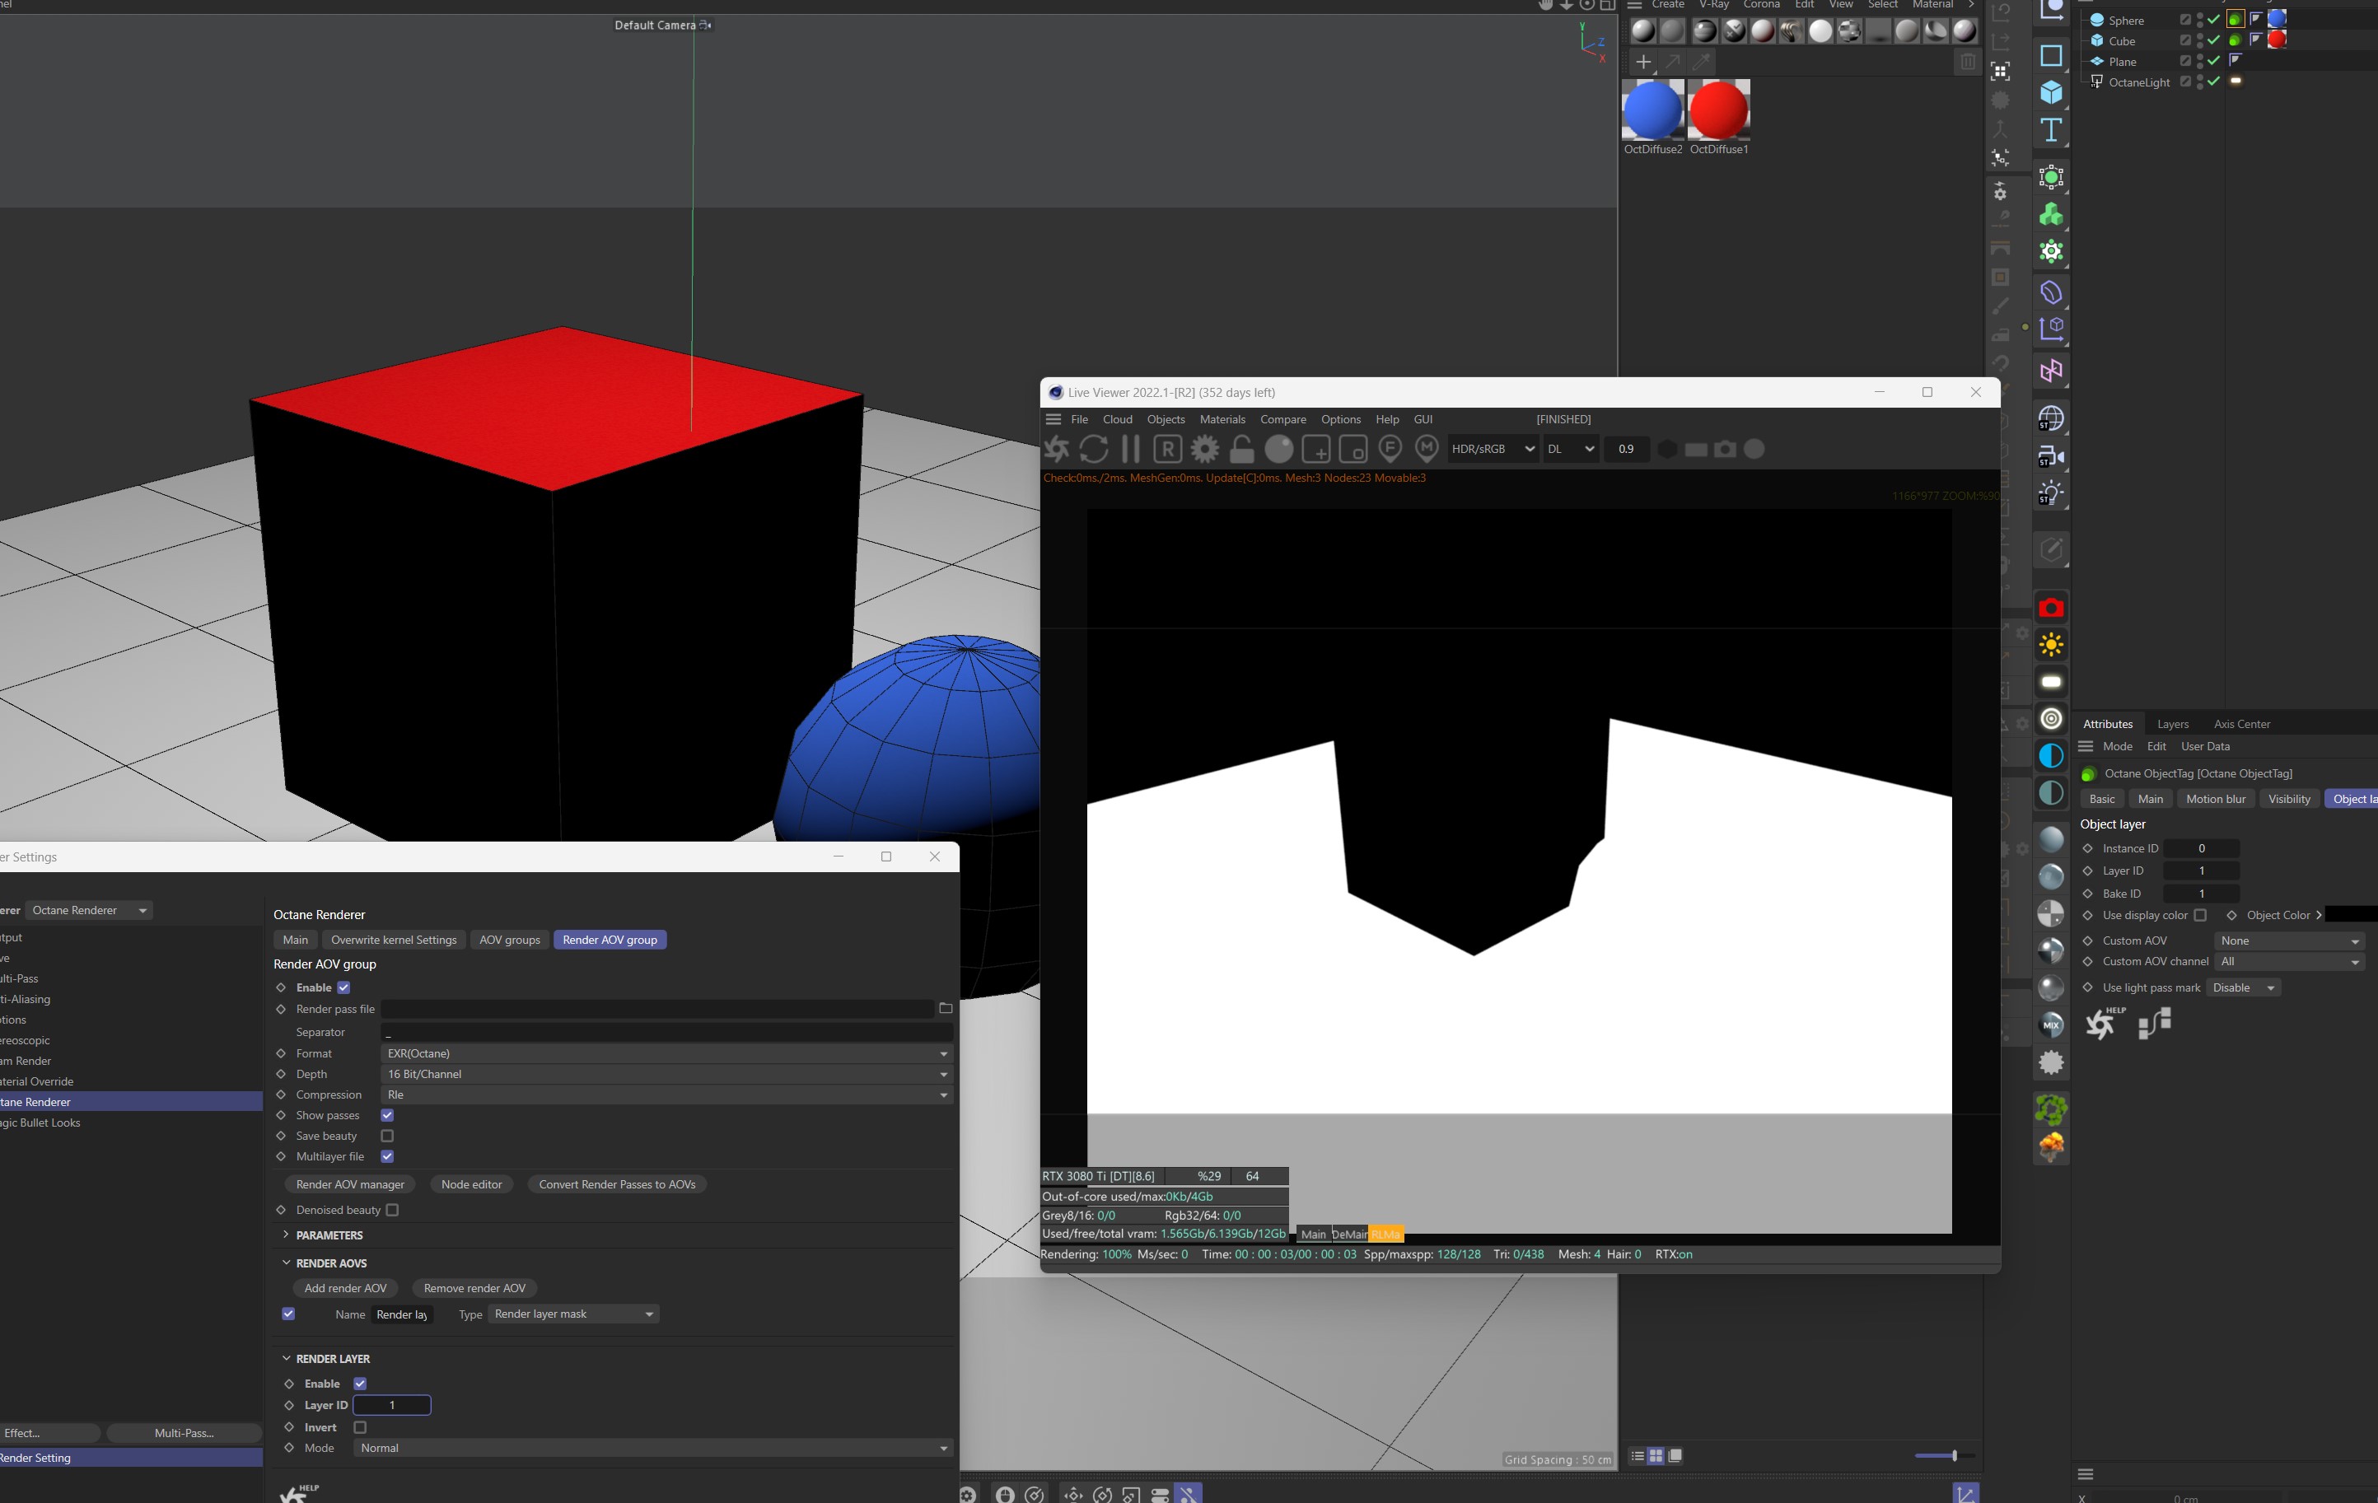Collapse the RENDER AOVS section

287,1263
